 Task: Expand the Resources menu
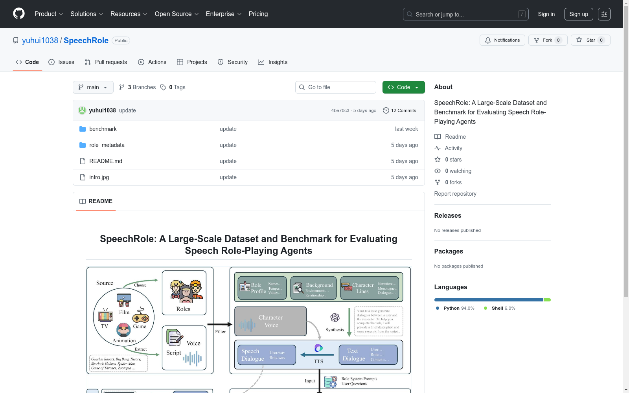pos(129,14)
